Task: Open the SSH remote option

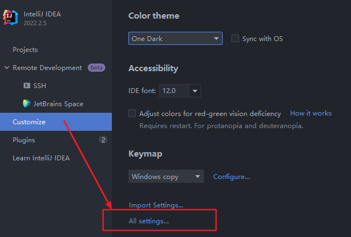Action: click(39, 85)
